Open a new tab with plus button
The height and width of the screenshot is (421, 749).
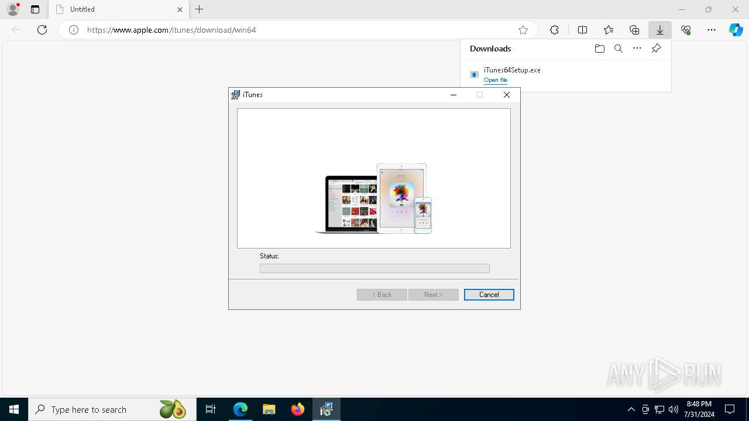click(200, 9)
